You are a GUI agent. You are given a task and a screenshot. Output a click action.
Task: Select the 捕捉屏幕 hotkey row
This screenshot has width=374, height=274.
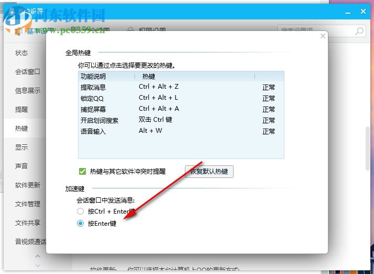click(181, 109)
